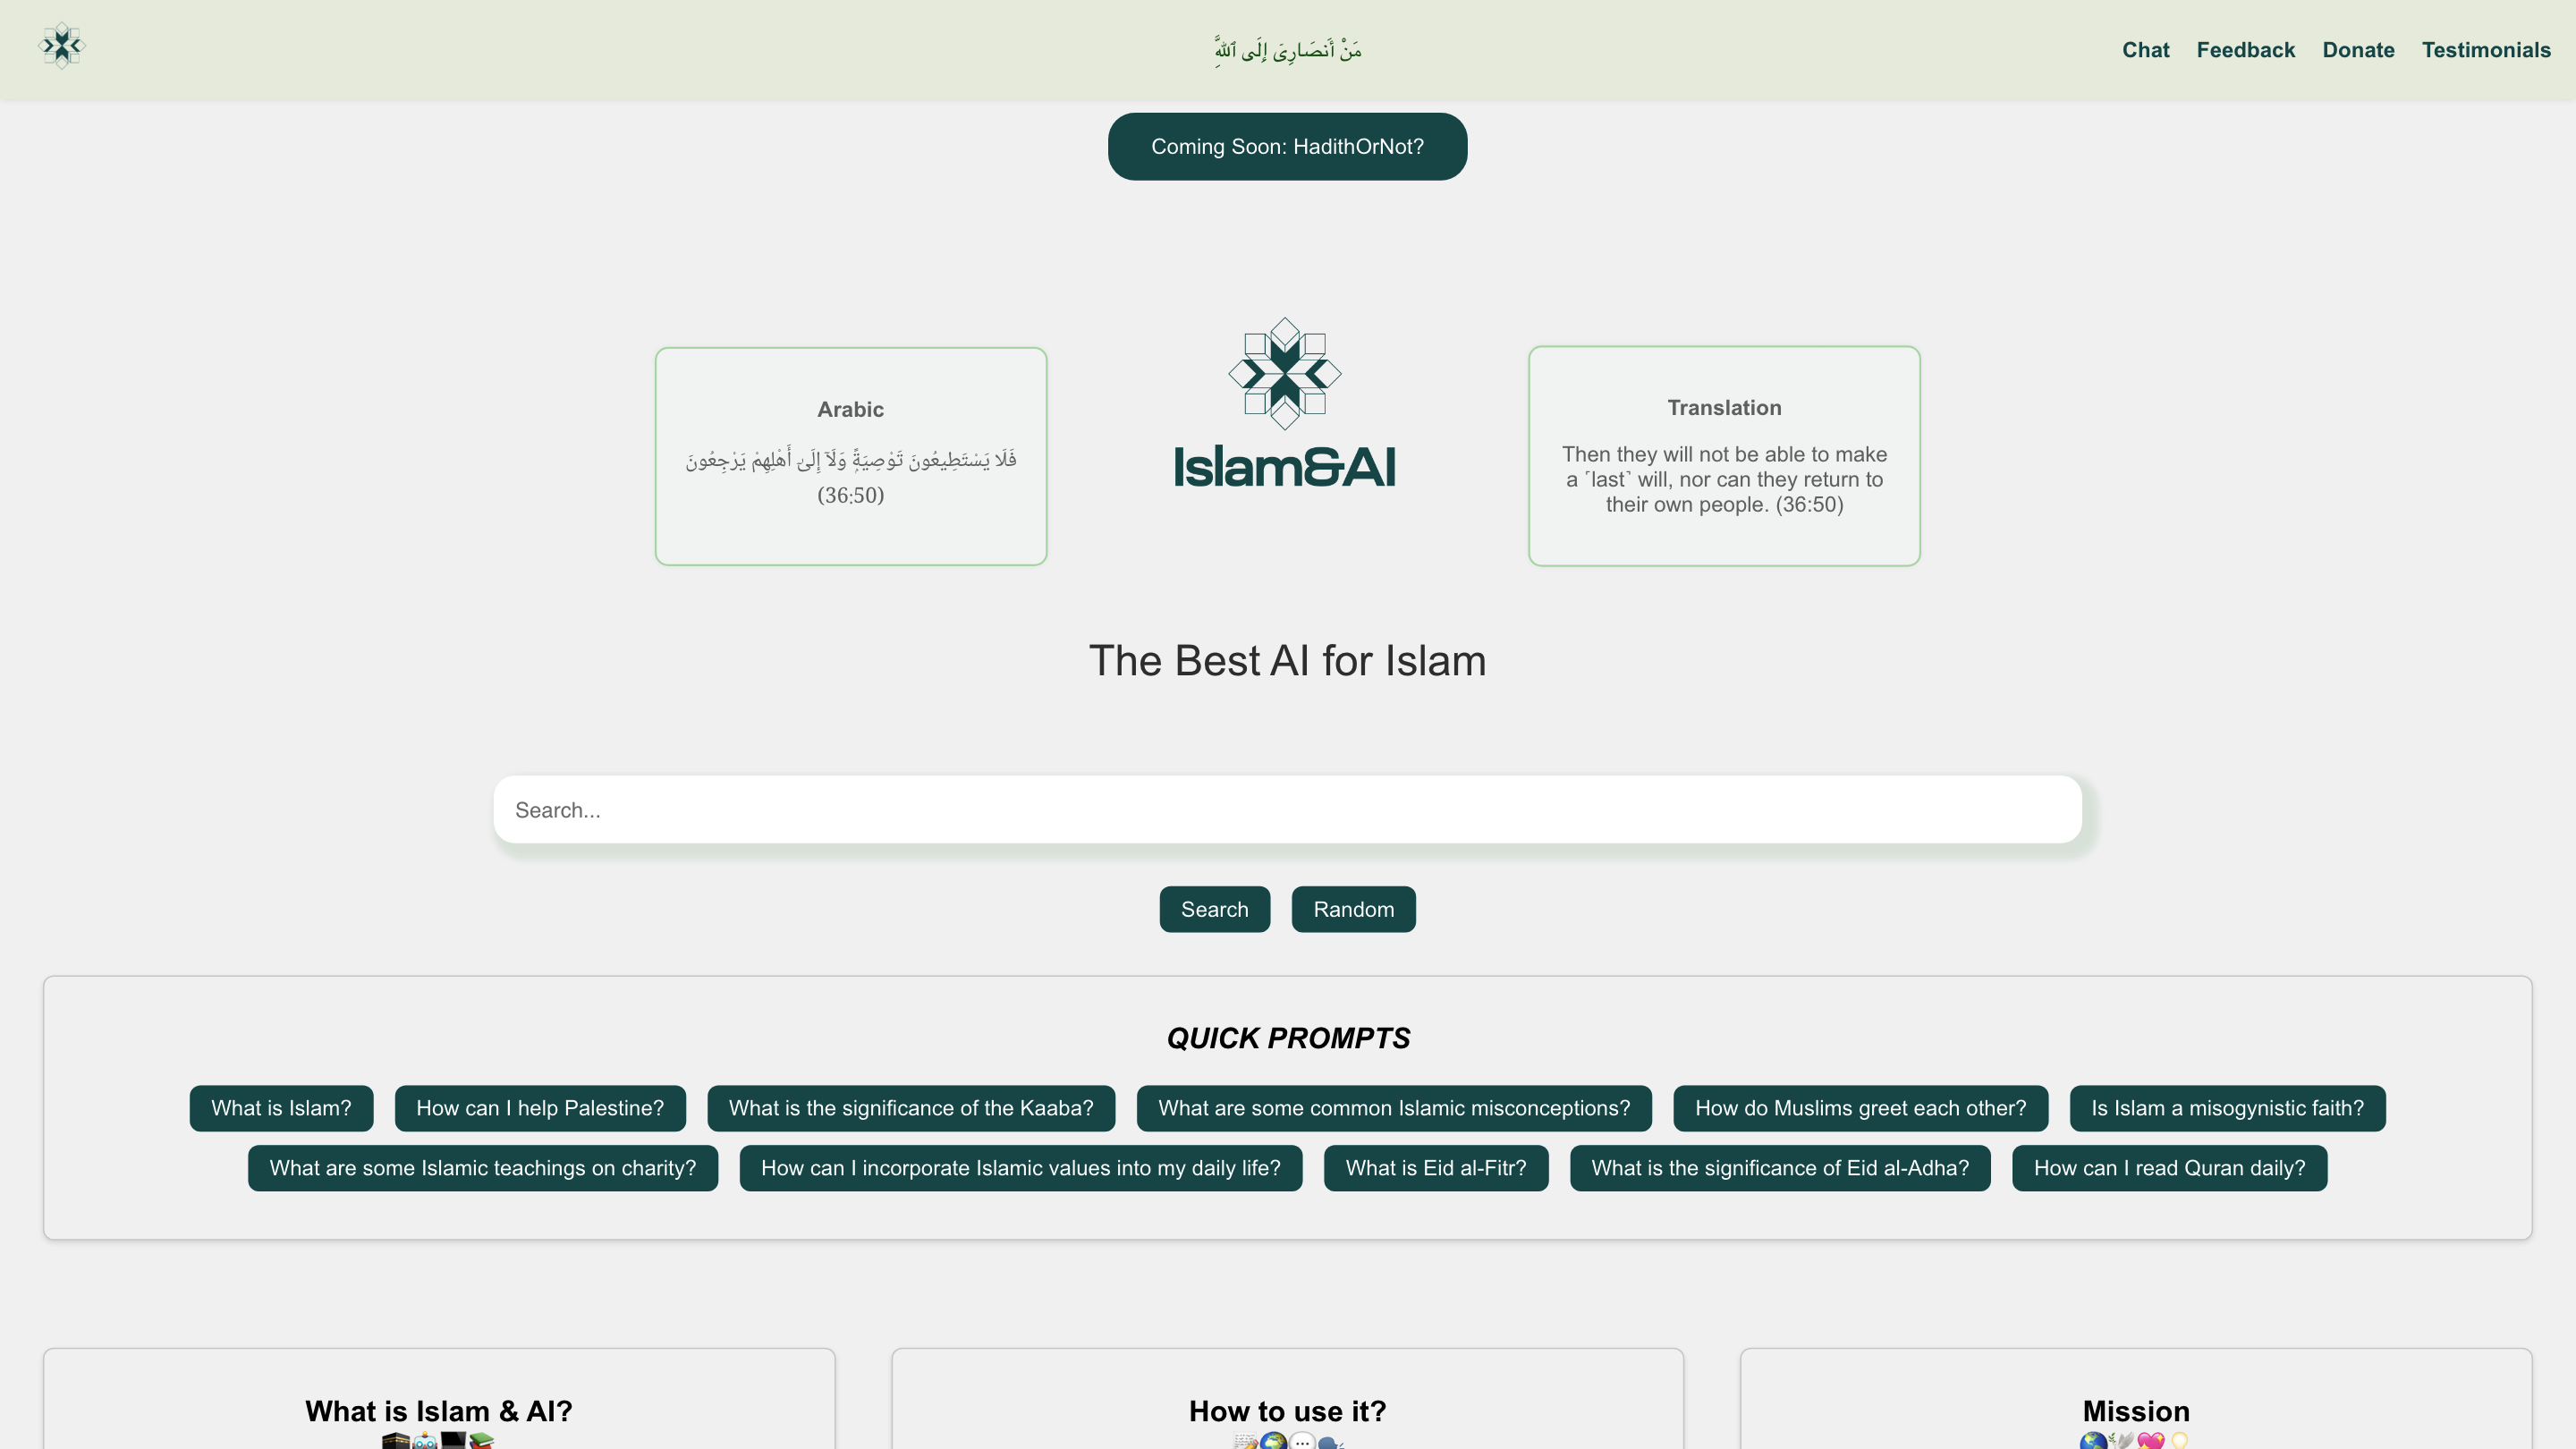Click the Eid al-Adha significance prompt
Viewport: 2576px width, 1449px height.
pyautogui.click(x=1780, y=1168)
